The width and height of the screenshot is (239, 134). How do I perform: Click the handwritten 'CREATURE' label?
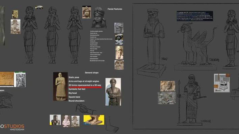[214, 60]
